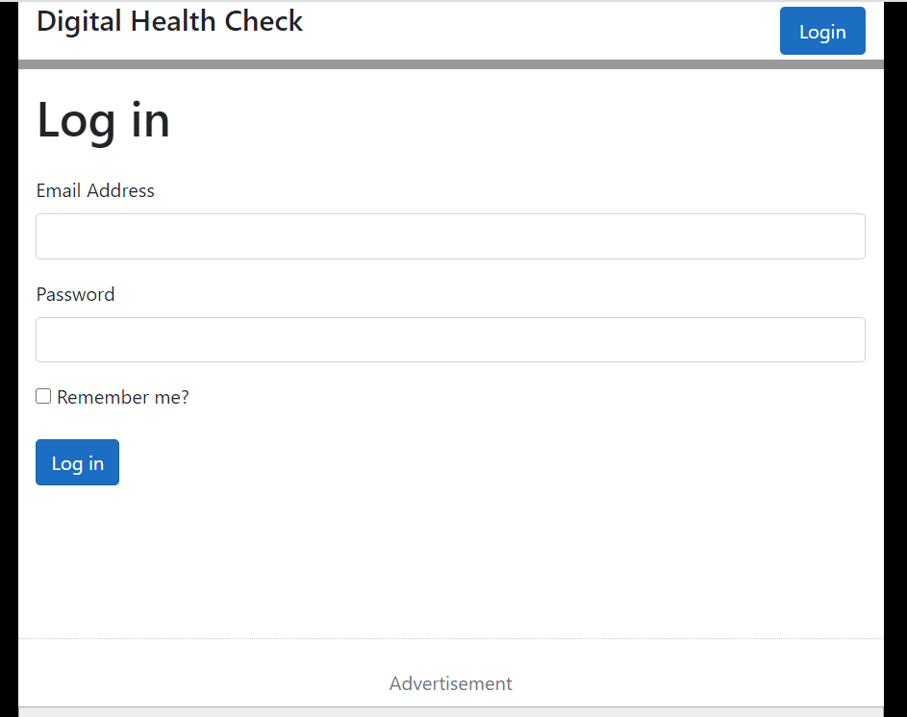Click the Password label
This screenshot has width=907, height=717.
[76, 294]
